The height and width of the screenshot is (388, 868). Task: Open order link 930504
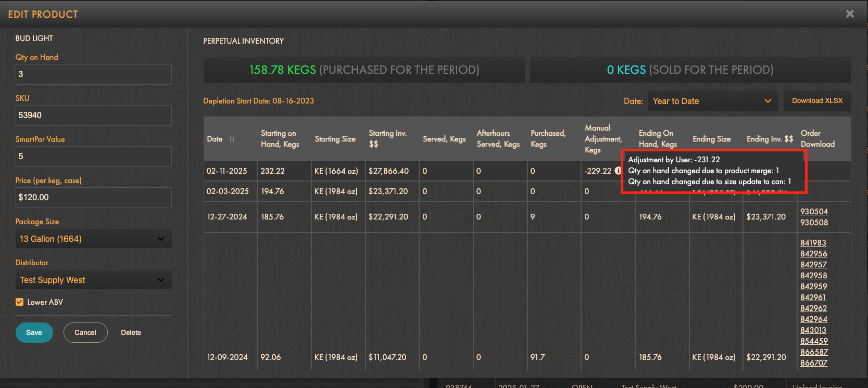coord(814,212)
